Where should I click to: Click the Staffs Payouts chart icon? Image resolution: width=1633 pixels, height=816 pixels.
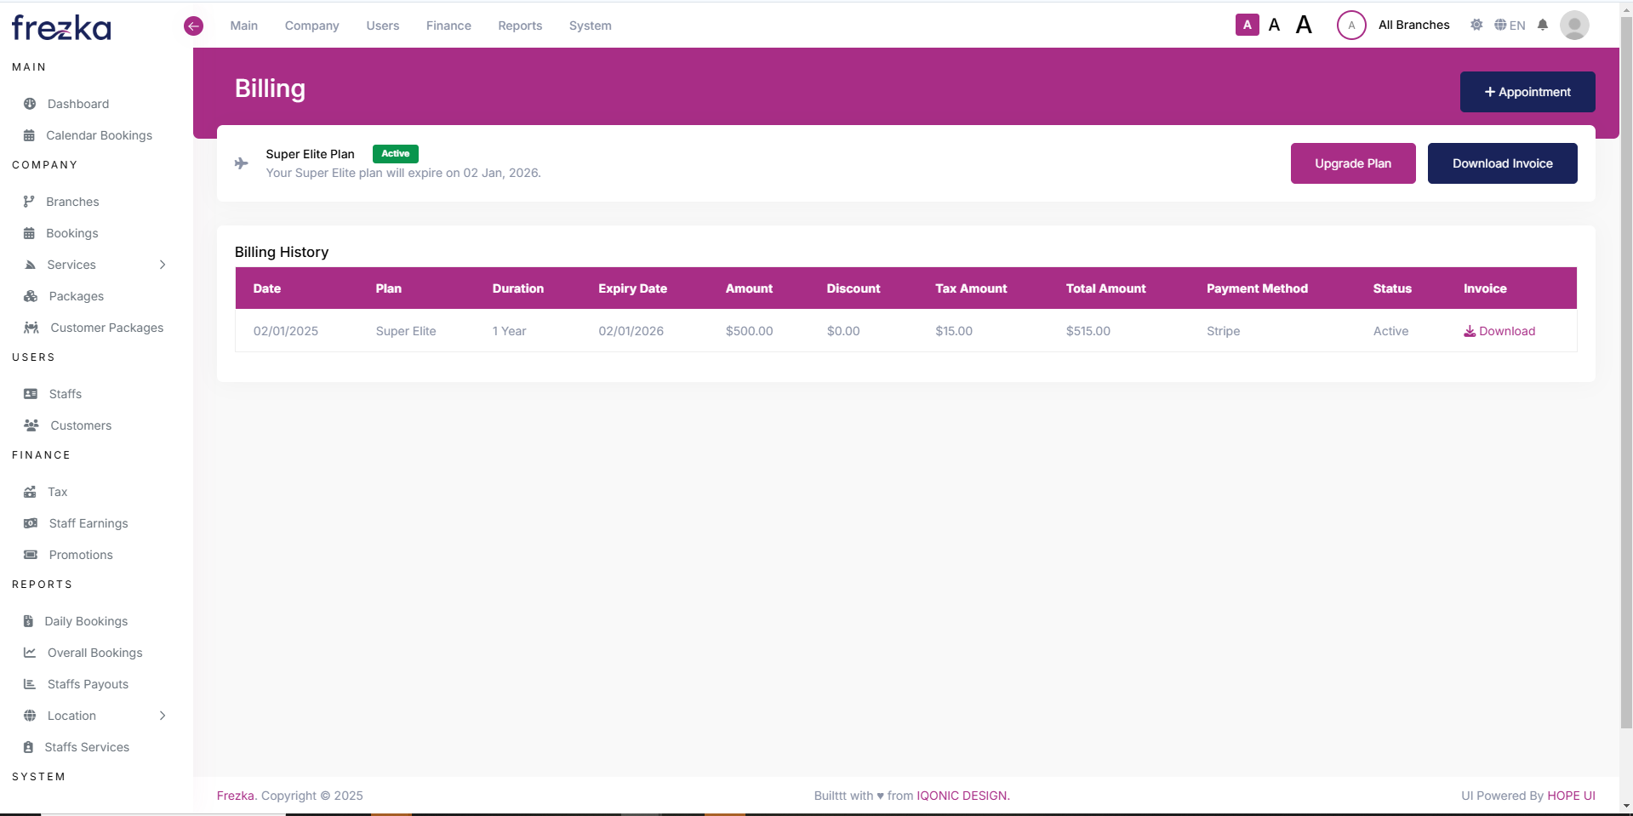pyautogui.click(x=30, y=684)
